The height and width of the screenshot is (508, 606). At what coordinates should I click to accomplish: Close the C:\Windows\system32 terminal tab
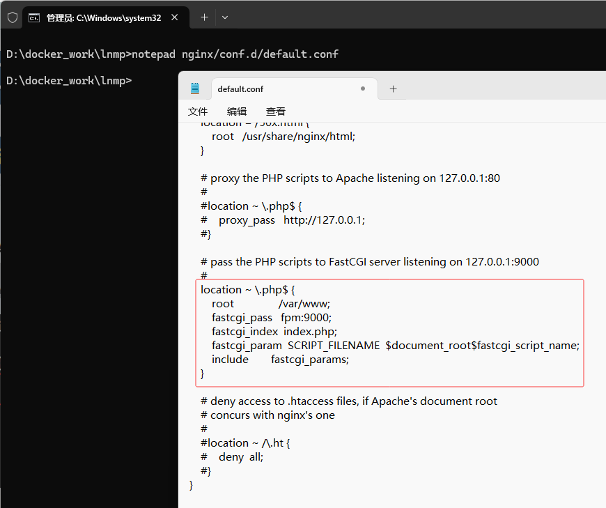175,17
